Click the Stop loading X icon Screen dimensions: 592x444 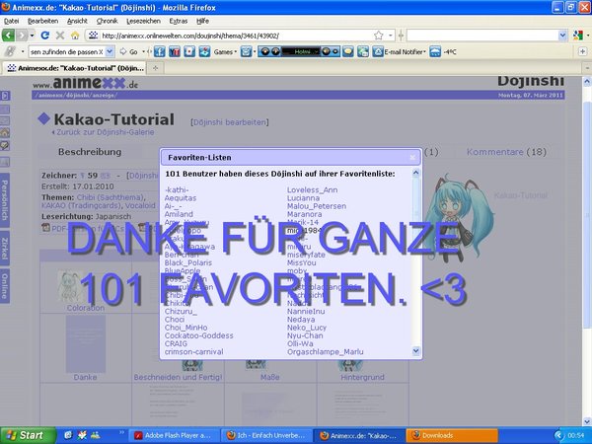pyautogui.click(x=60, y=36)
